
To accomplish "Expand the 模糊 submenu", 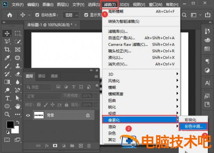I will coord(141,87).
